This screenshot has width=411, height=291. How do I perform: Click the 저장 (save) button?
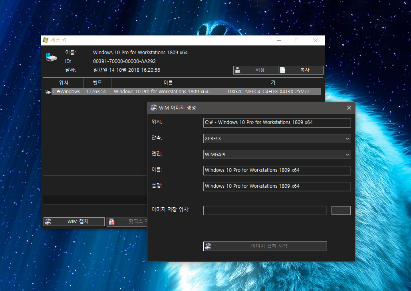[255, 70]
